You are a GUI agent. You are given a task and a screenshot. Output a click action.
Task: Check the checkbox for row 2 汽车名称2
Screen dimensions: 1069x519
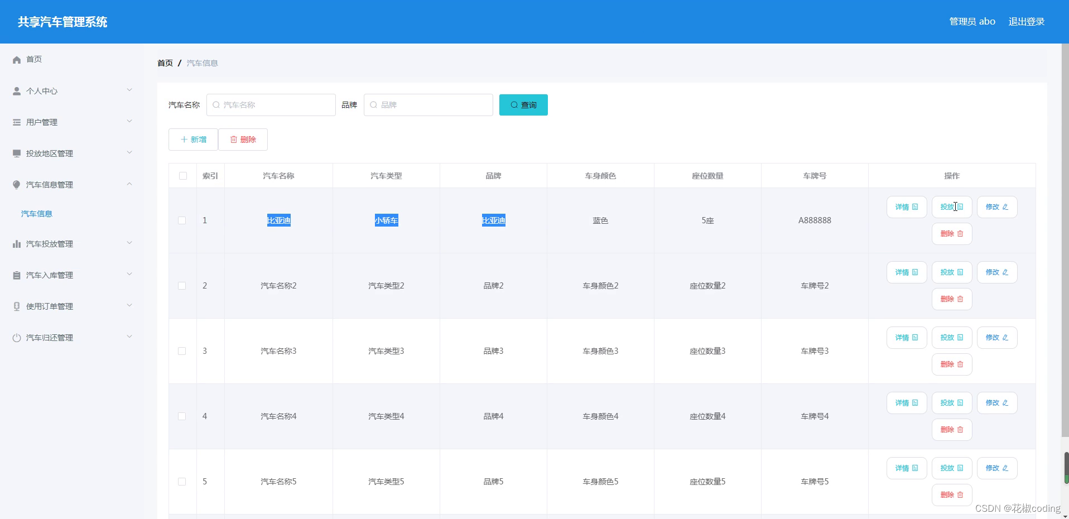182,286
